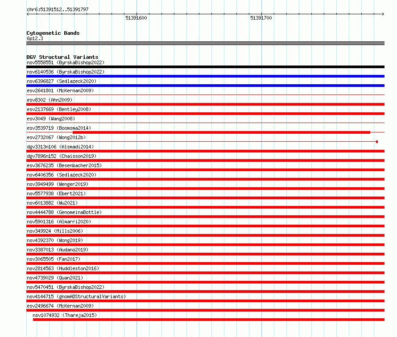Open variant nsv6406356 (Sedlazeck2020)

click(x=62, y=175)
